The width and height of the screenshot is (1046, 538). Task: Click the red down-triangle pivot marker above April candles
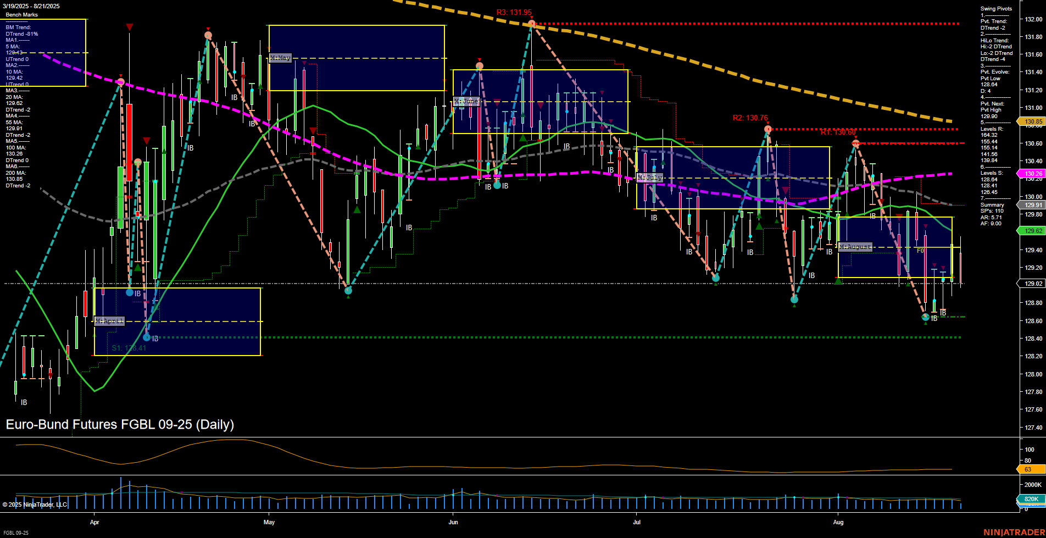(130, 26)
